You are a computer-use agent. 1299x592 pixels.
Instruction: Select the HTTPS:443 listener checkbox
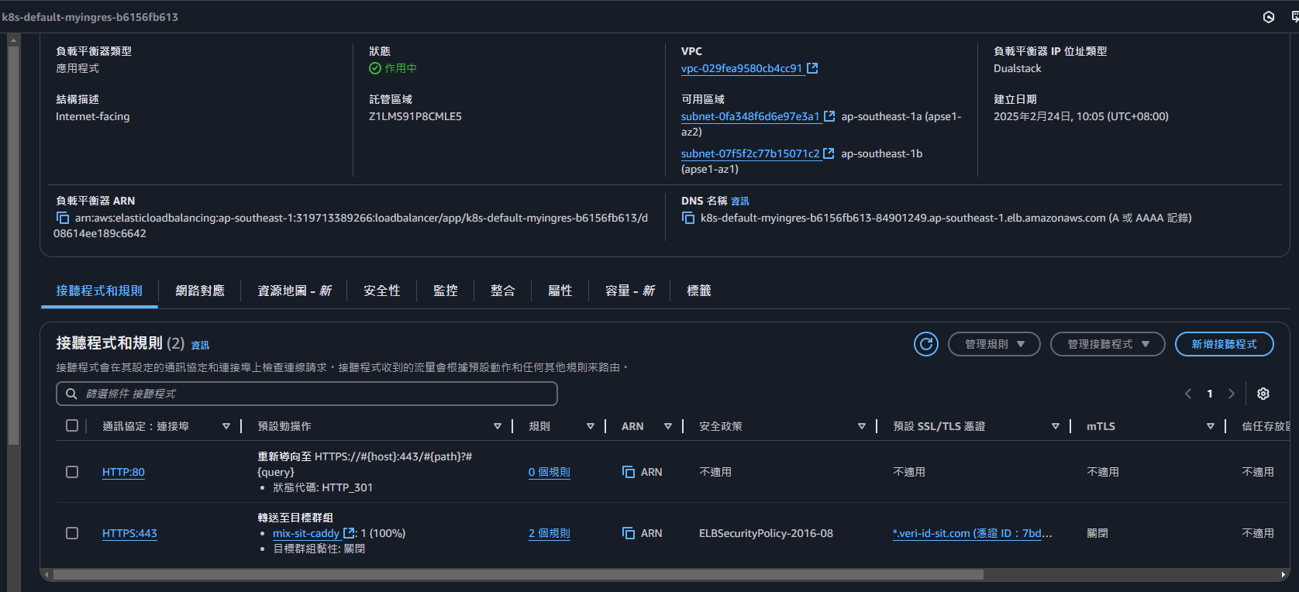tap(72, 533)
